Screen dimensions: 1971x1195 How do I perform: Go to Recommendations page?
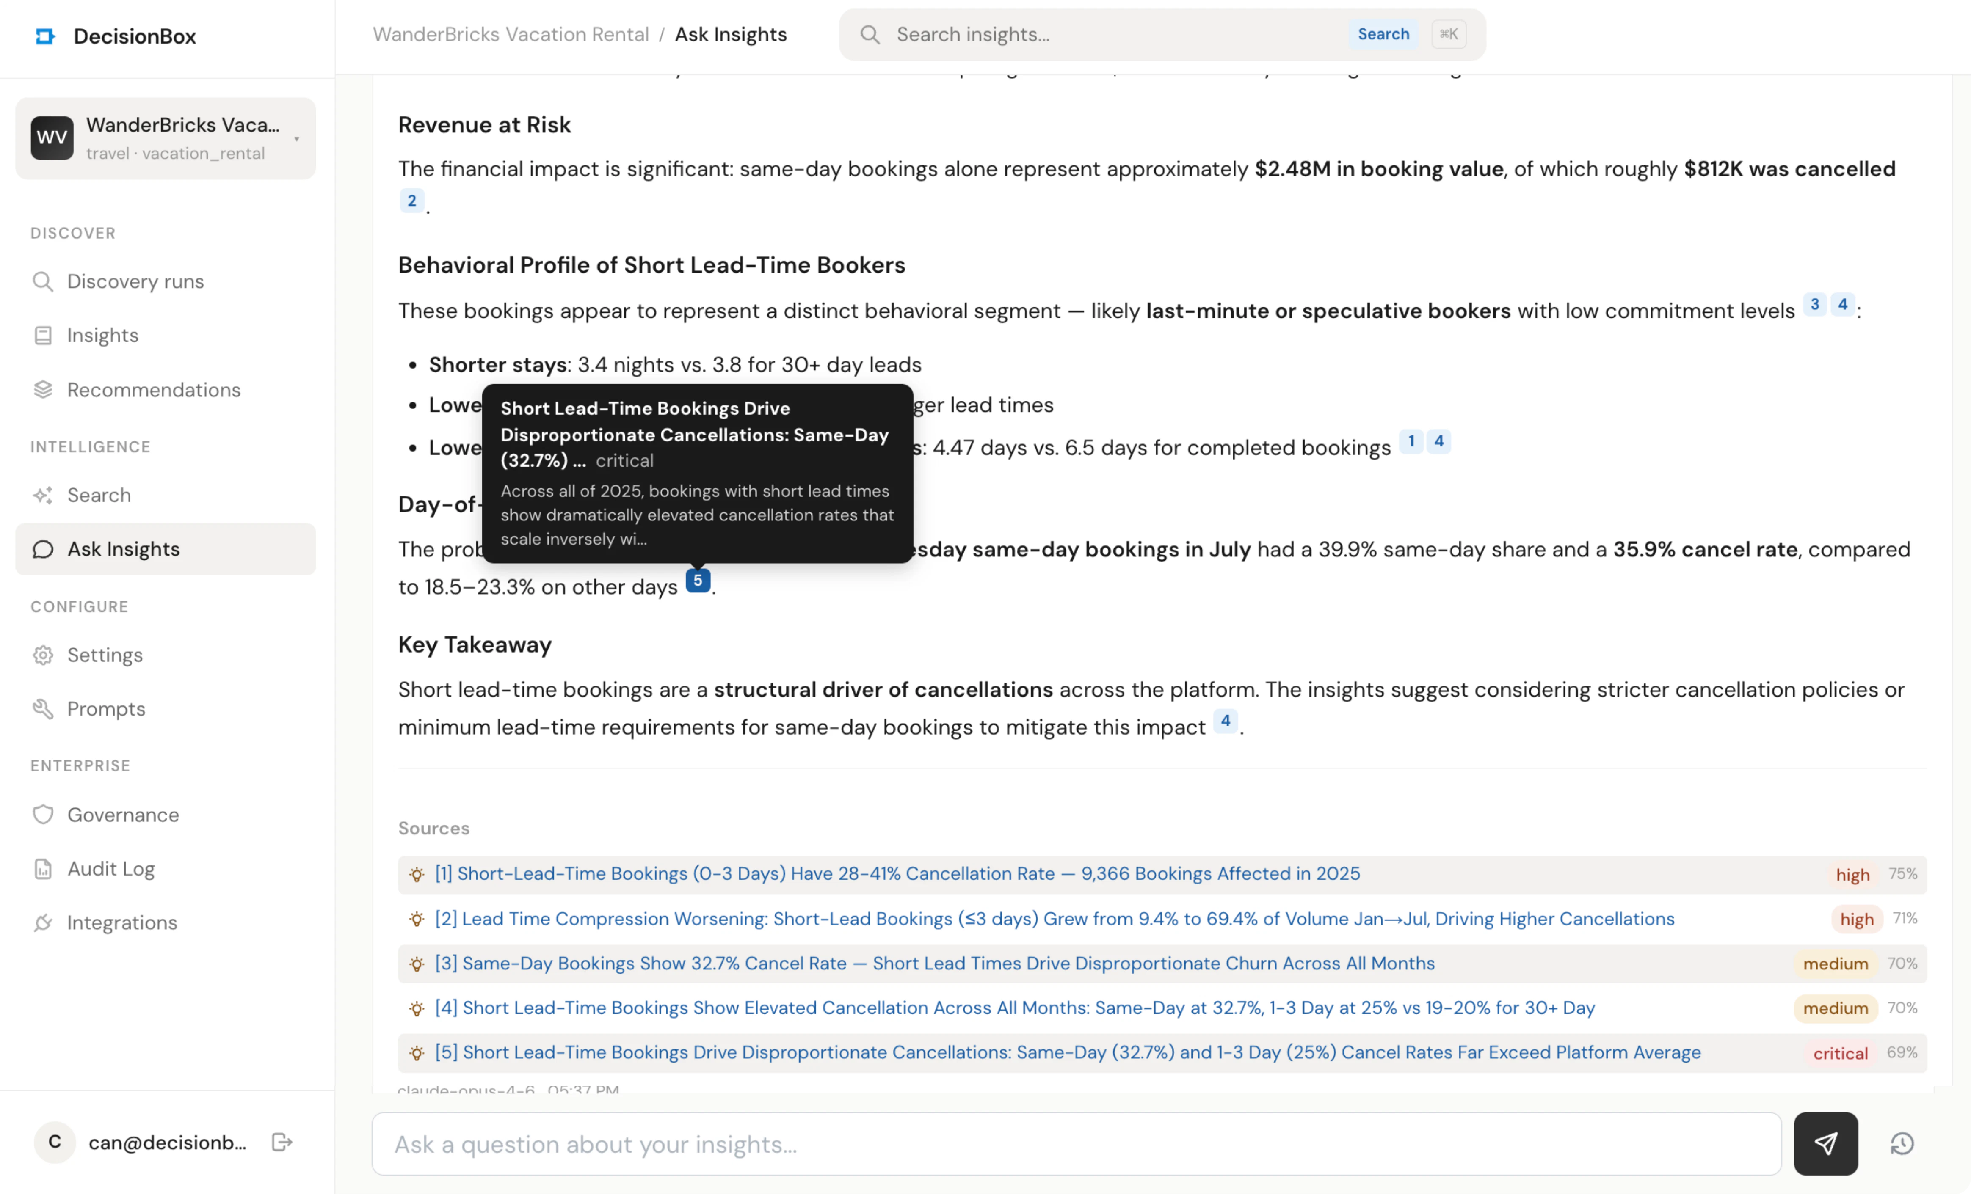154,390
